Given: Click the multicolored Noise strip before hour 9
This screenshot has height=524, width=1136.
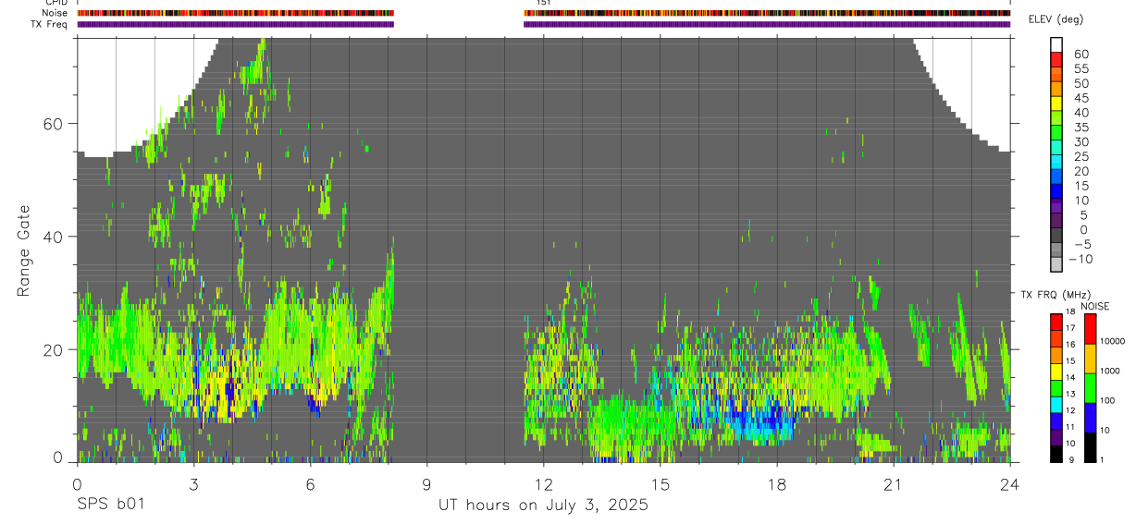Looking at the screenshot, I should [236, 13].
